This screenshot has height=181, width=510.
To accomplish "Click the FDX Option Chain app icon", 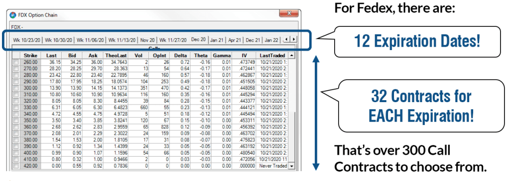I will click(x=12, y=15).
